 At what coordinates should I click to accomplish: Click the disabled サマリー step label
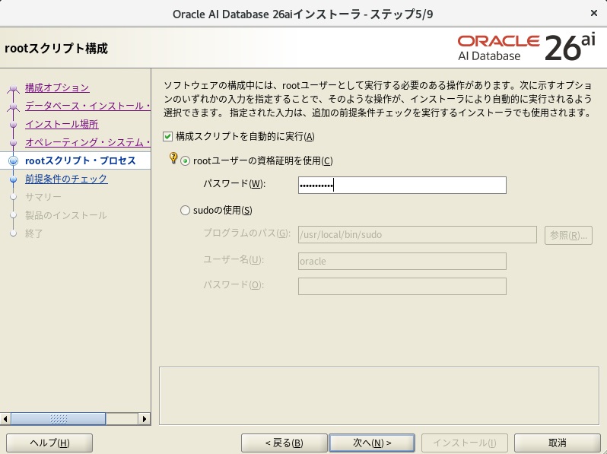click(43, 197)
